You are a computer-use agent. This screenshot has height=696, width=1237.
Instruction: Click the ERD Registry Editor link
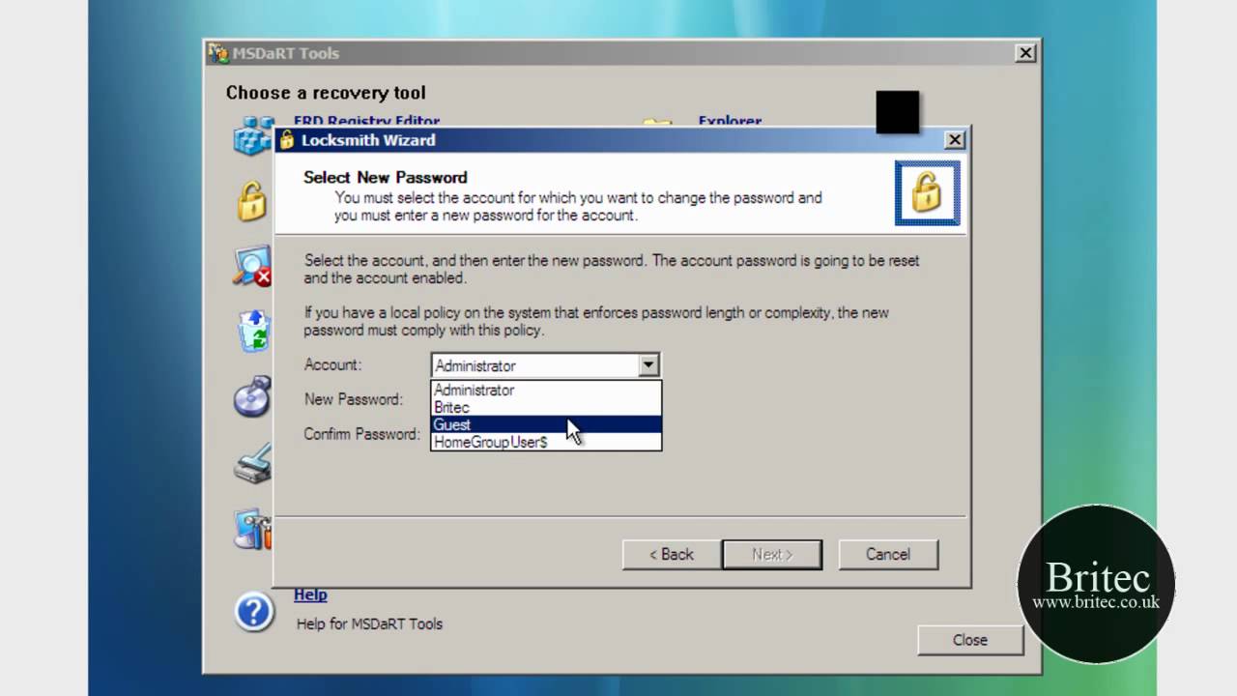[x=366, y=121]
